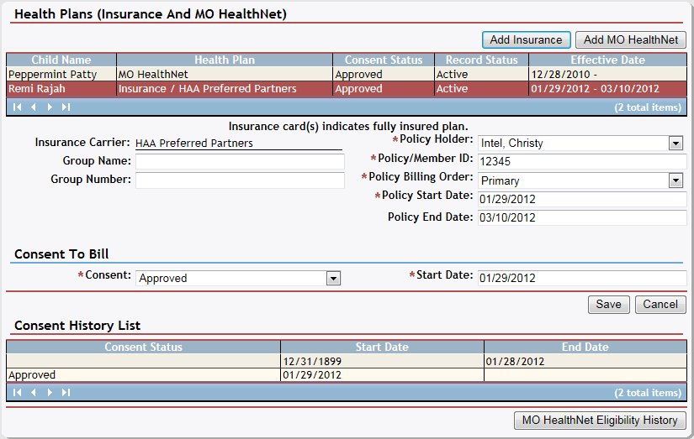This screenshot has height=439, width=694.
Task: Expand the Policy Billing Order dropdown
Action: tap(675, 180)
